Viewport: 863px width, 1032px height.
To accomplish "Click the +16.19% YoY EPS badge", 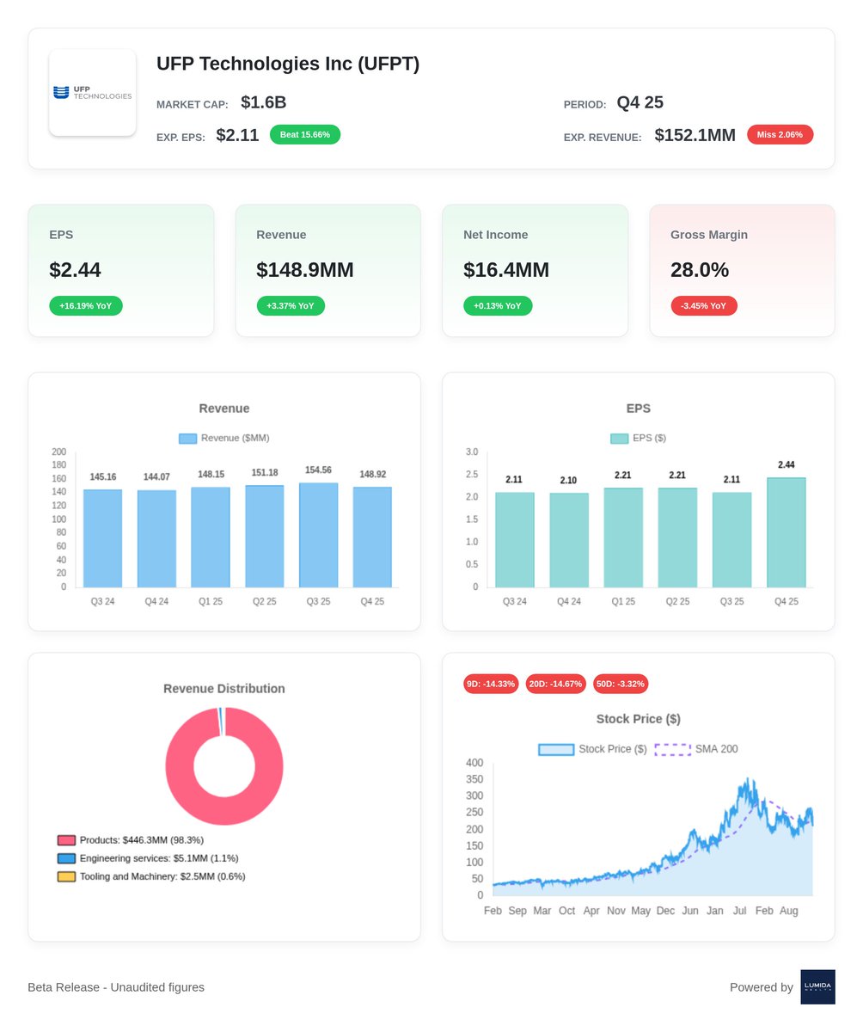I will 86,305.
